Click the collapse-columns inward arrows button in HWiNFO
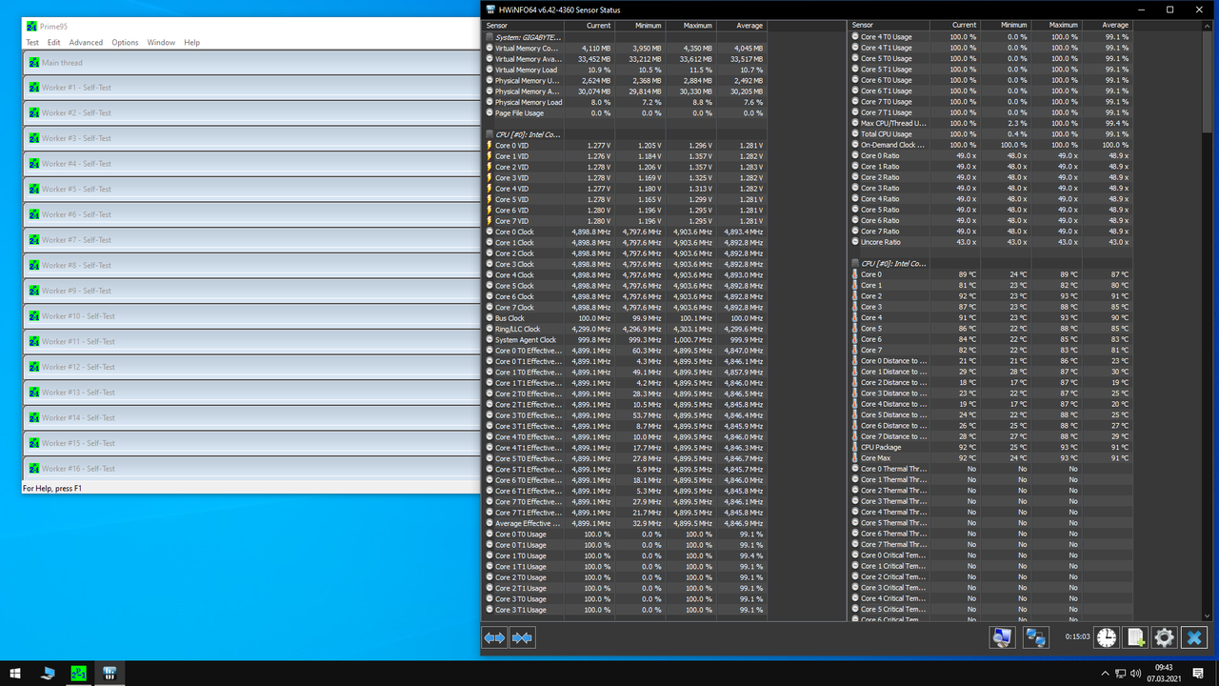Viewport: 1219px width, 686px height. [x=522, y=637]
